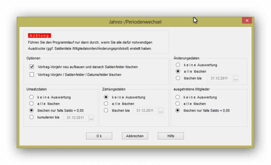Select 'keine Auswertung' for ausgetretene Mitglieder
271x165 pixels.
click(x=178, y=97)
